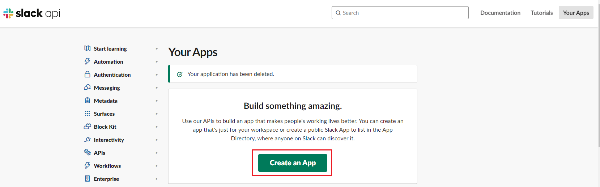
Task: Expand the APIs section arrow
Action: 157,153
